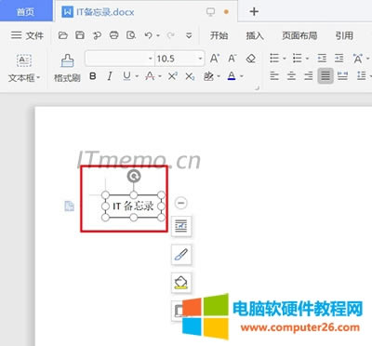The image size is (372, 346).
Task: Click the distributed alignment icon
Action: (x=342, y=75)
